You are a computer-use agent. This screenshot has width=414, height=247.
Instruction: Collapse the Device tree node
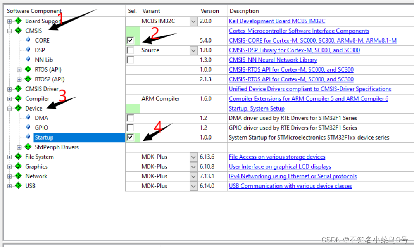(x=10, y=109)
